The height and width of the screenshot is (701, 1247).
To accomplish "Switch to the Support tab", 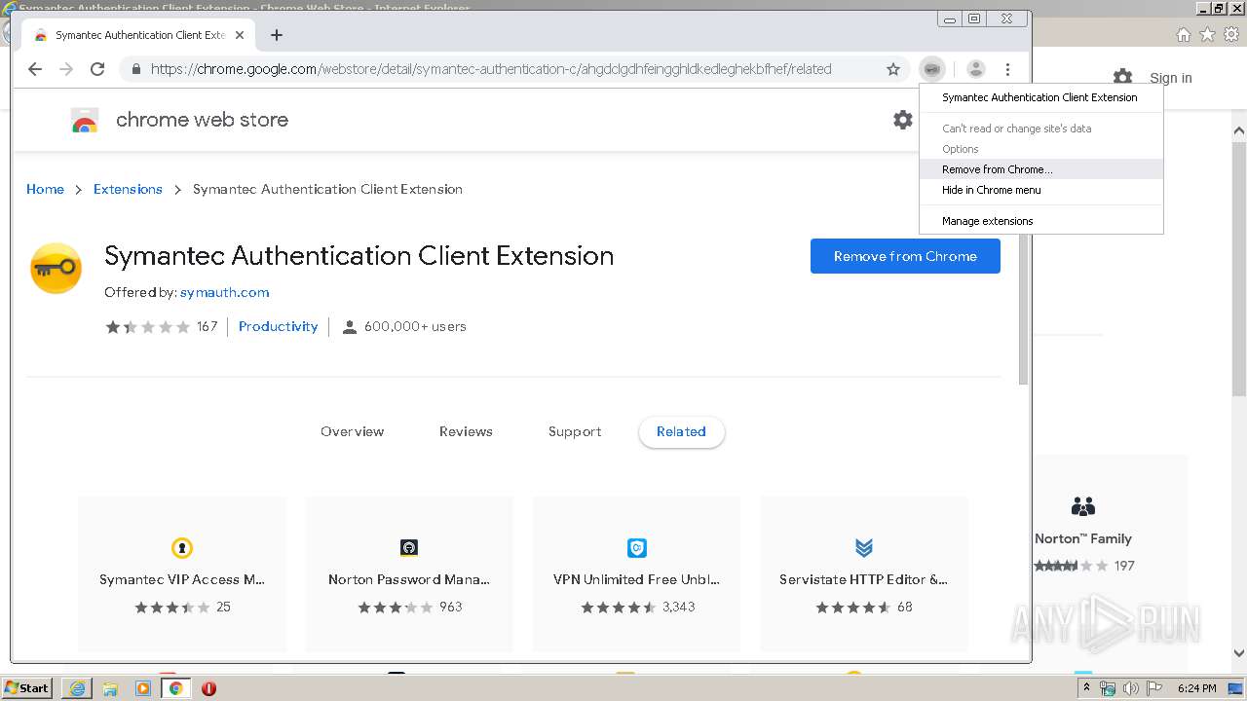I will [x=575, y=431].
